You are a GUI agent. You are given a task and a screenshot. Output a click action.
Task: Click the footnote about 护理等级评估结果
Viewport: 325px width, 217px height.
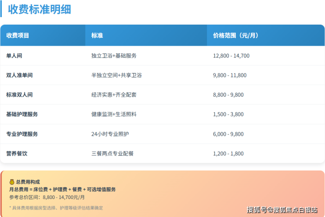point(56,208)
